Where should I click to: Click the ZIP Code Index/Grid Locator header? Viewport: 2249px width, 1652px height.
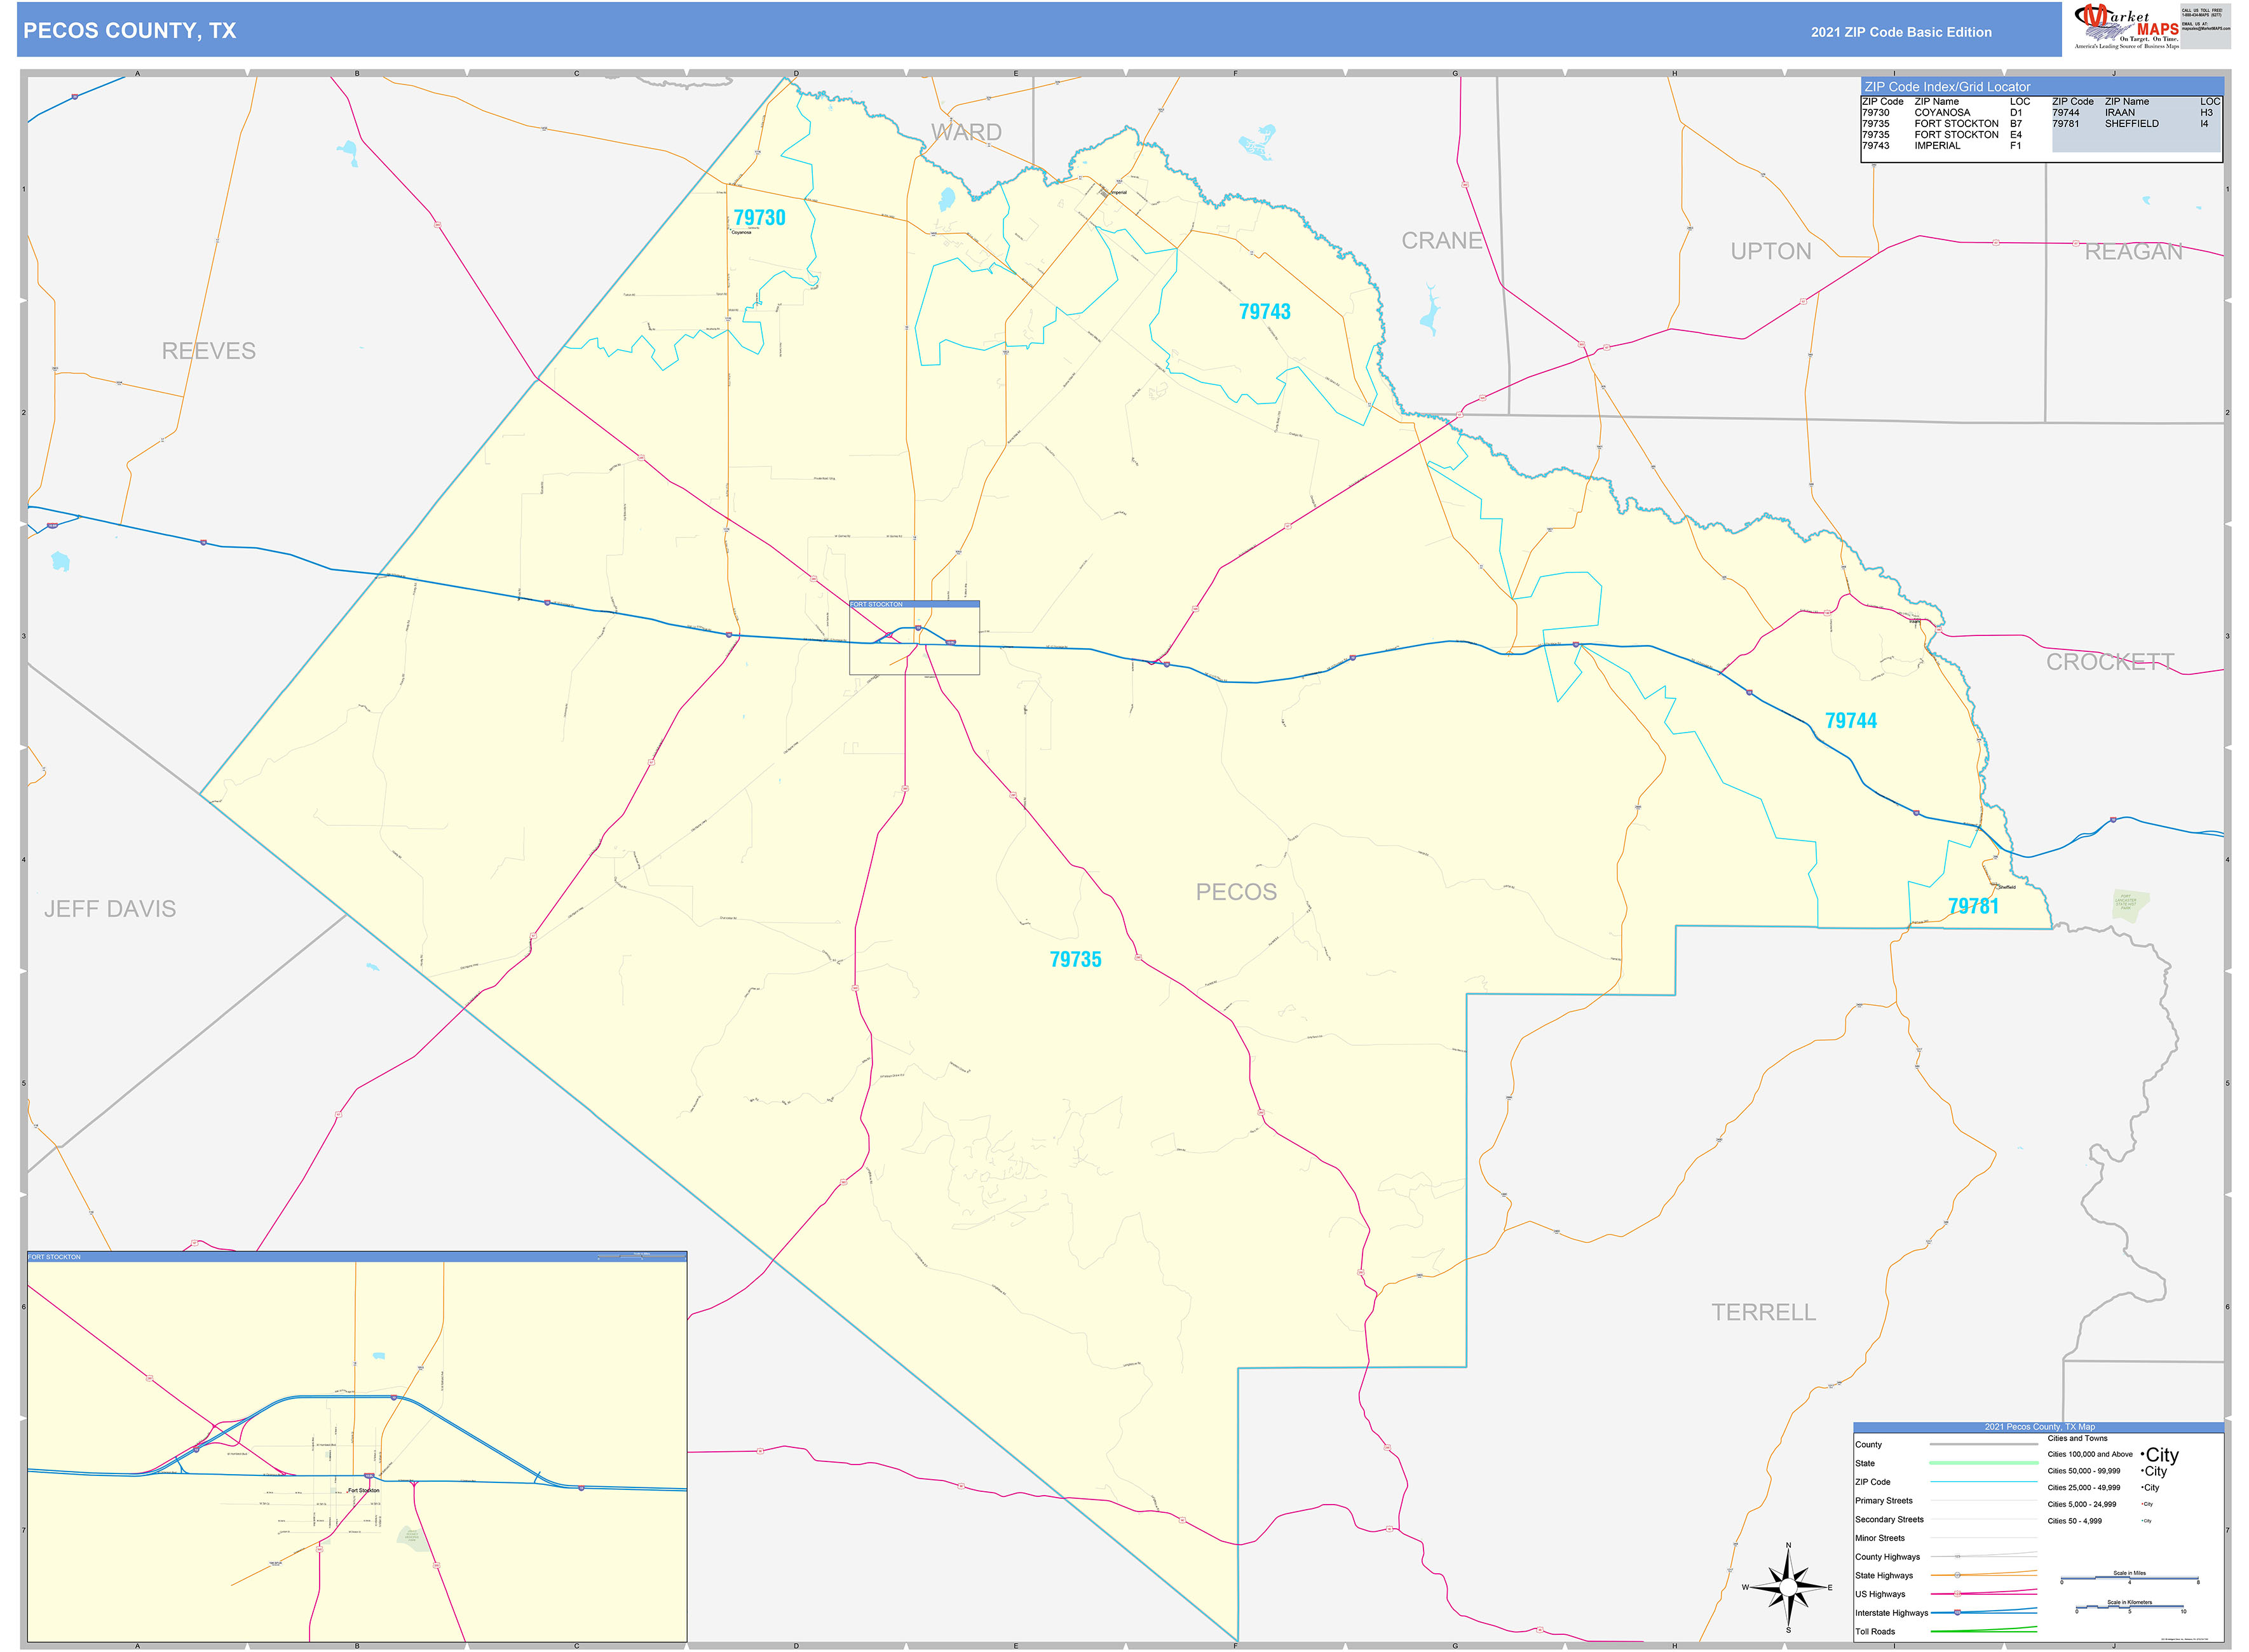tap(1947, 87)
